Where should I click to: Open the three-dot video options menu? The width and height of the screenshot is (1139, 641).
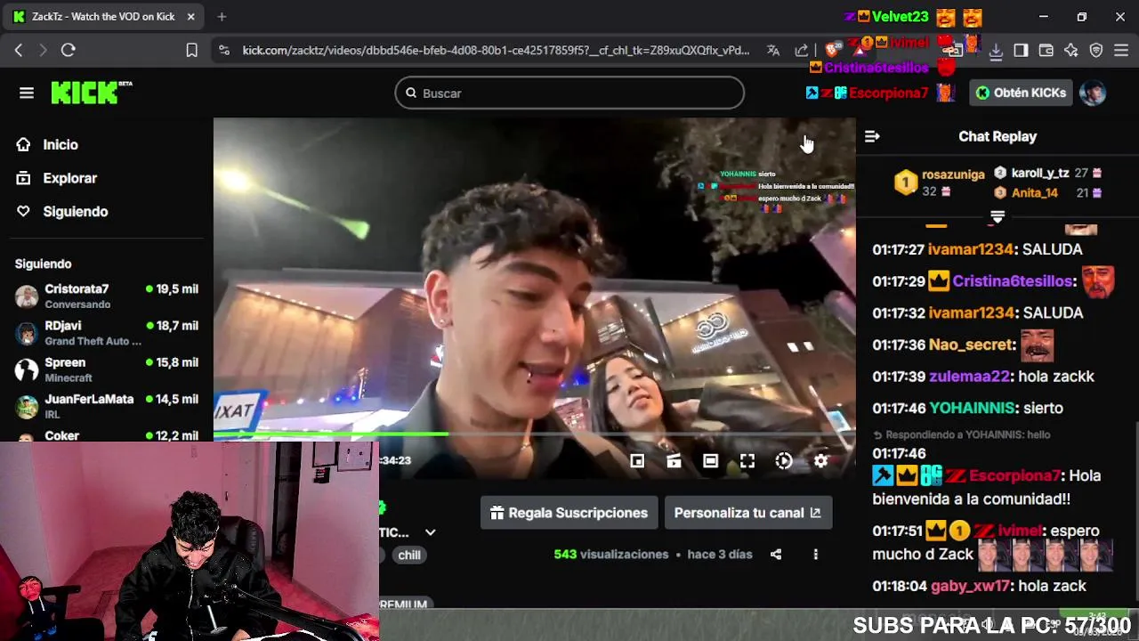(815, 554)
